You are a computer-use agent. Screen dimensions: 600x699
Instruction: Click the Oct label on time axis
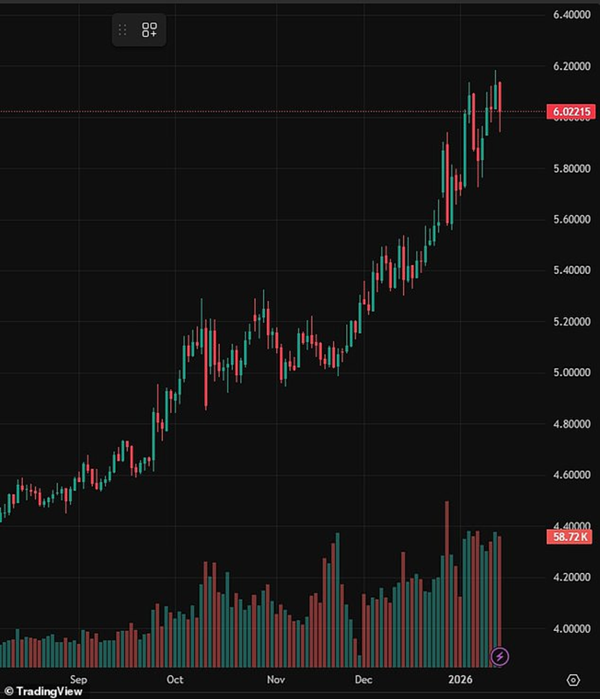175,680
